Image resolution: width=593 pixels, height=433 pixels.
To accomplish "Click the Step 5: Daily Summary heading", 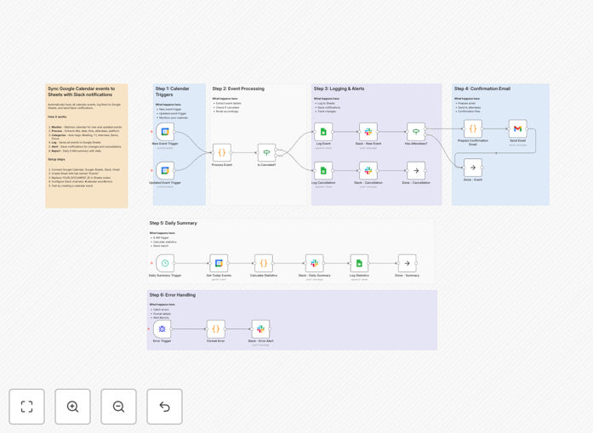I will tap(174, 223).
